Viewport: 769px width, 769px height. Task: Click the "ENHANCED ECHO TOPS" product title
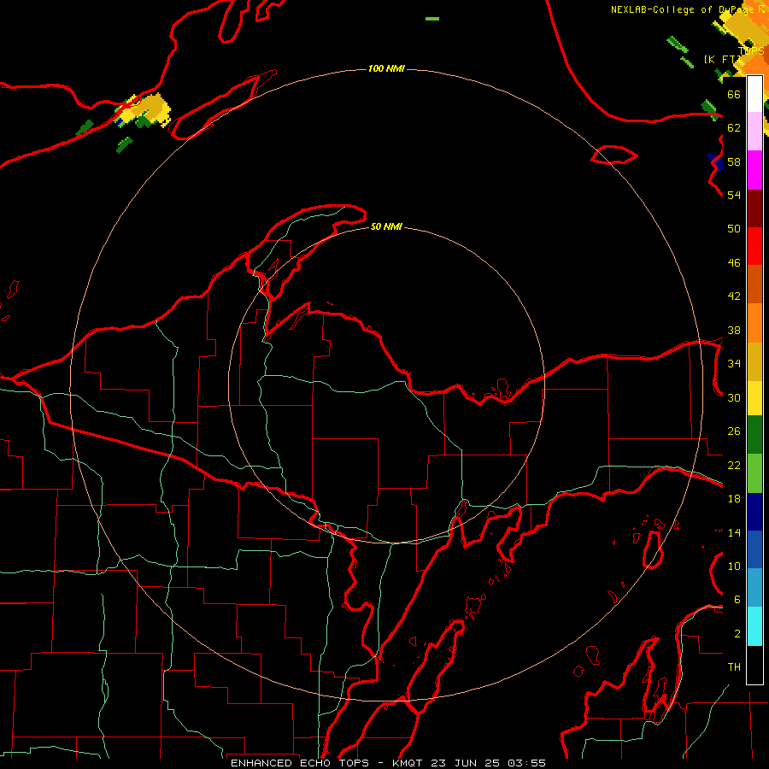click(x=300, y=763)
